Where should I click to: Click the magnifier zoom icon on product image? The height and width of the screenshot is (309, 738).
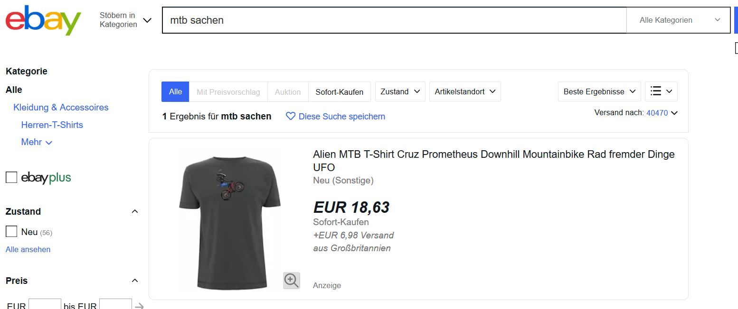point(291,280)
